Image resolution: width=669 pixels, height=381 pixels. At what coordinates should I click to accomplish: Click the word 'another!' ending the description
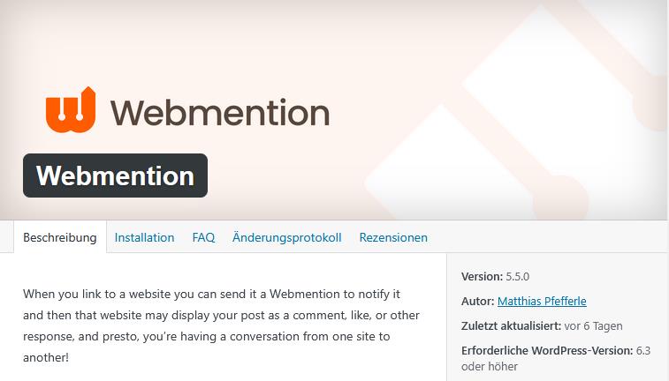[x=46, y=357]
